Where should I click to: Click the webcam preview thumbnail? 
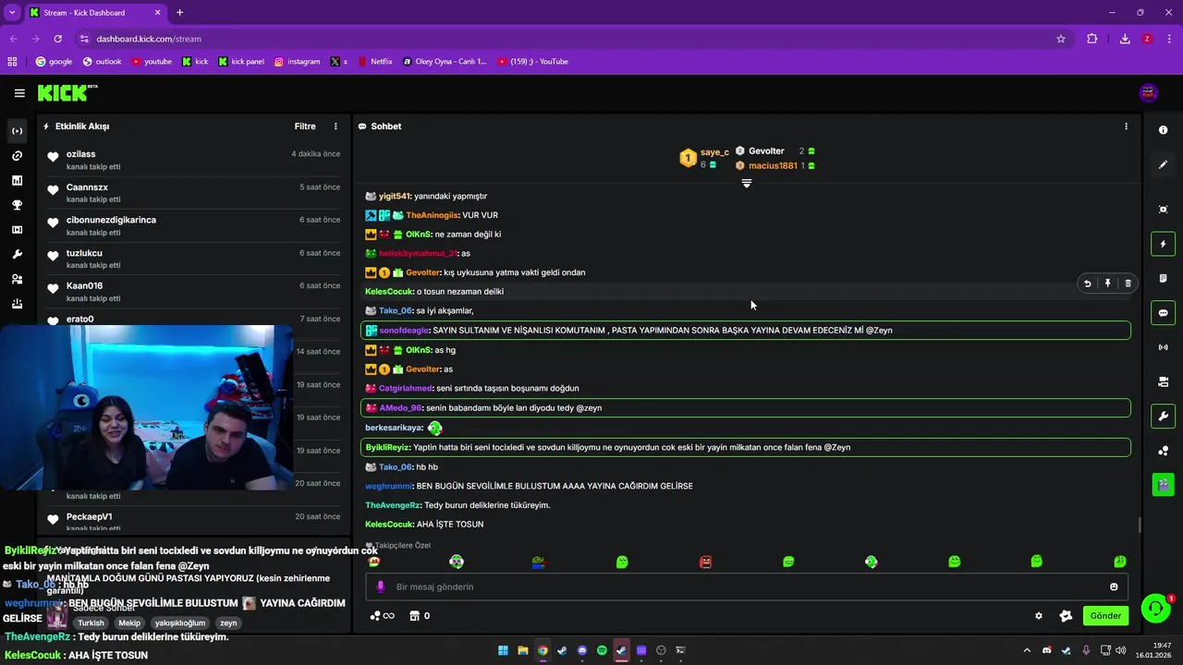coord(148,407)
